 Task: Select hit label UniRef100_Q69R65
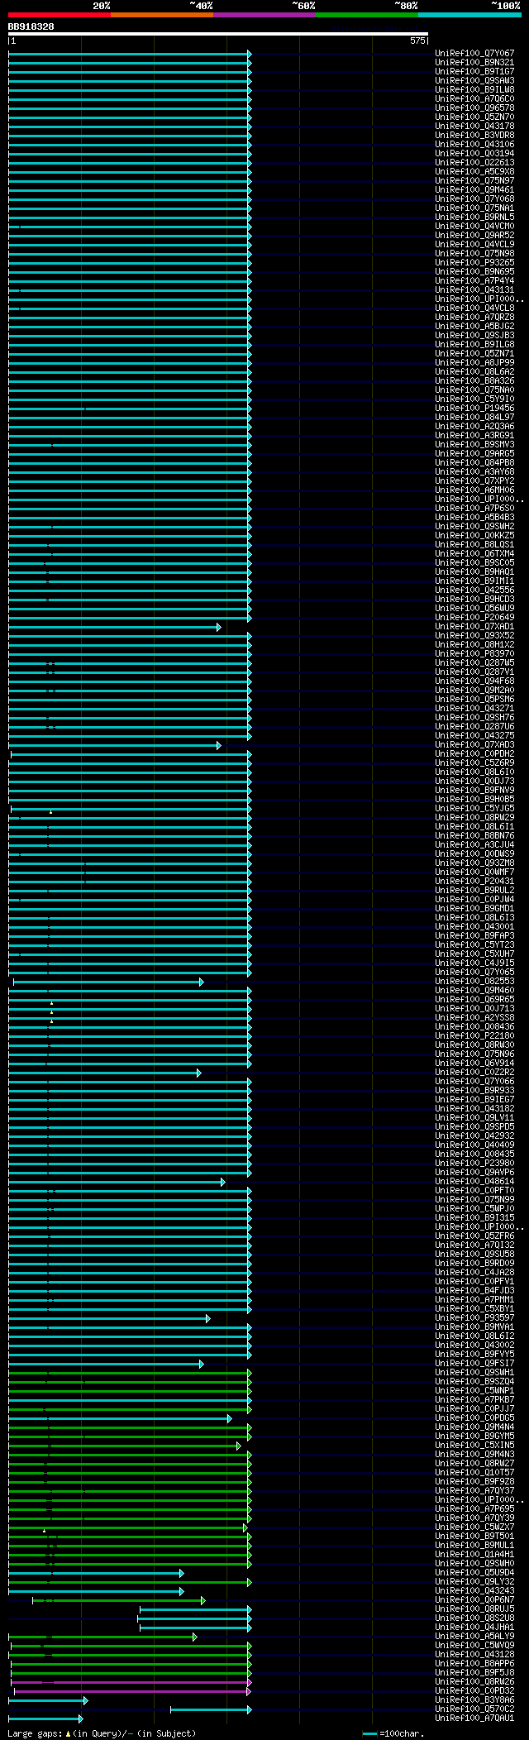(x=474, y=1000)
